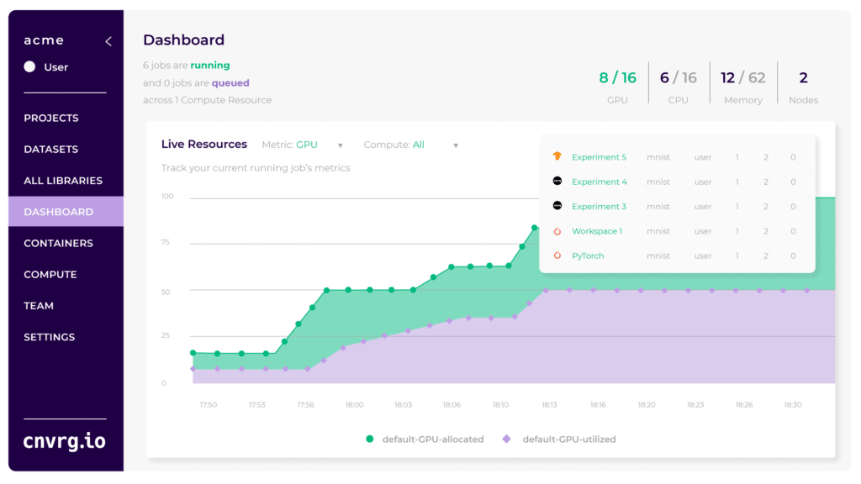Click the TensorFlow icon beside Experiment 5
This screenshot has width=861, height=484.
557,156
